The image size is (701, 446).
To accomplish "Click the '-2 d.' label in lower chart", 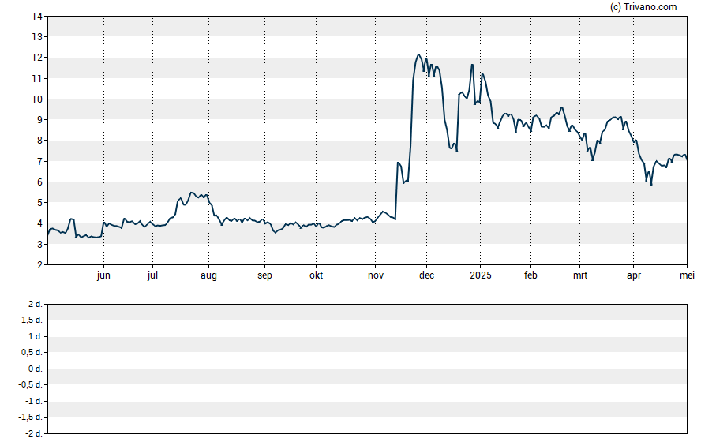I will (x=34, y=433).
